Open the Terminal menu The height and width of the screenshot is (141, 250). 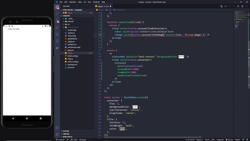click(x=96, y=2)
